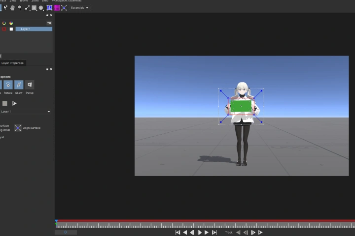Track backwards one frame
355x236 pixels.
pos(246,233)
